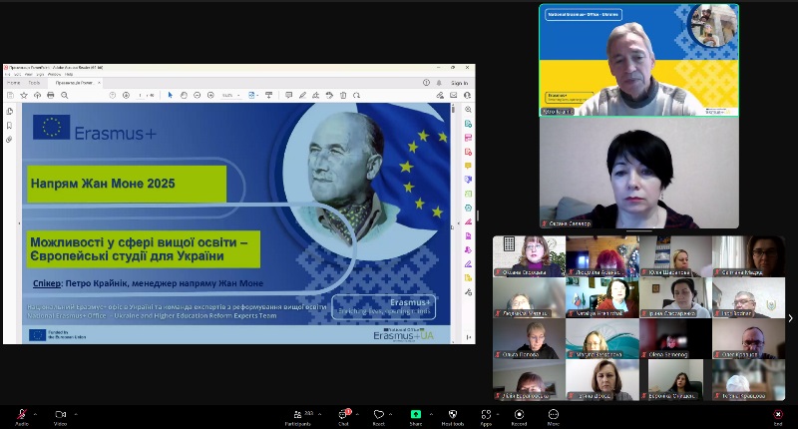Zoom out with the minus icon
Screen dimensions: 798x429
coord(197,95)
